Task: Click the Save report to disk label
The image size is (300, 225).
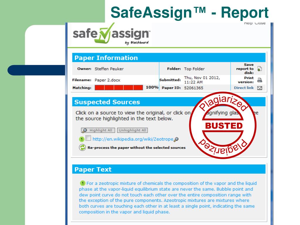Action: pos(245,69)
